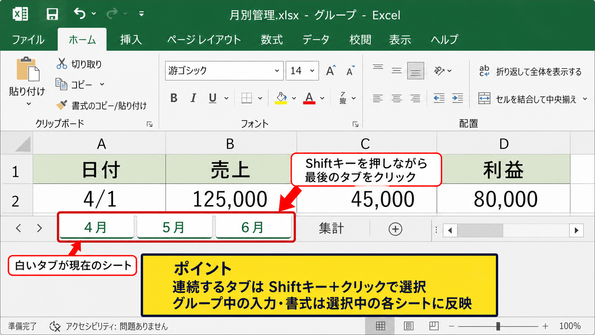Image resolution: width=595 pixels, height=335 pixels.
Task: Select the 6月 sheet tab
Action: click(253, 227)
